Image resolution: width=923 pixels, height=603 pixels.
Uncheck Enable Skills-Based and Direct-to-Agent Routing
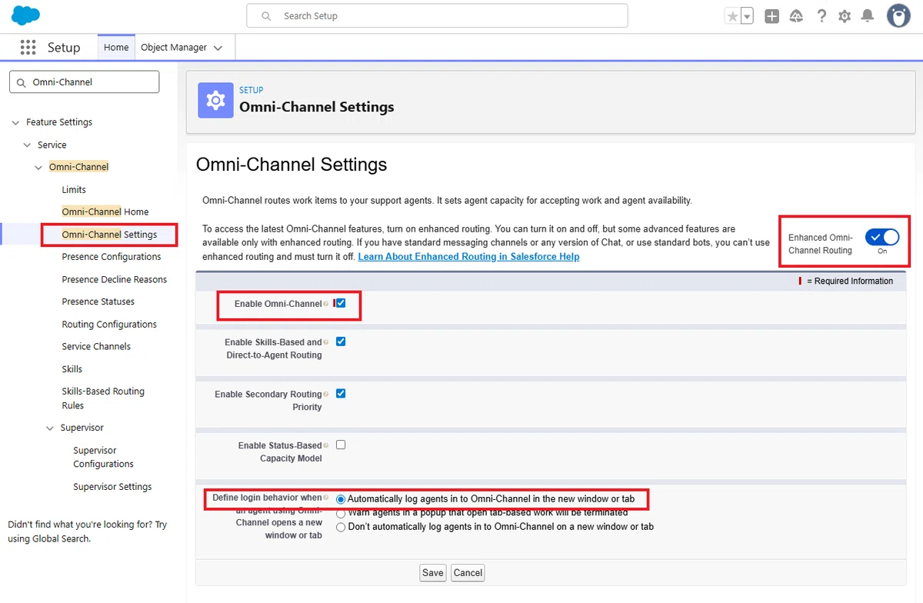click(x=341, y=341)
